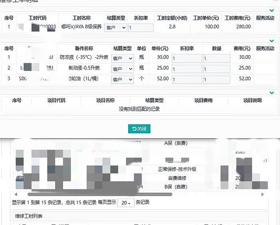Edit 数量 field for 齿轮油 row
This screenshot has width=280, height=225.
pos(216,80)
